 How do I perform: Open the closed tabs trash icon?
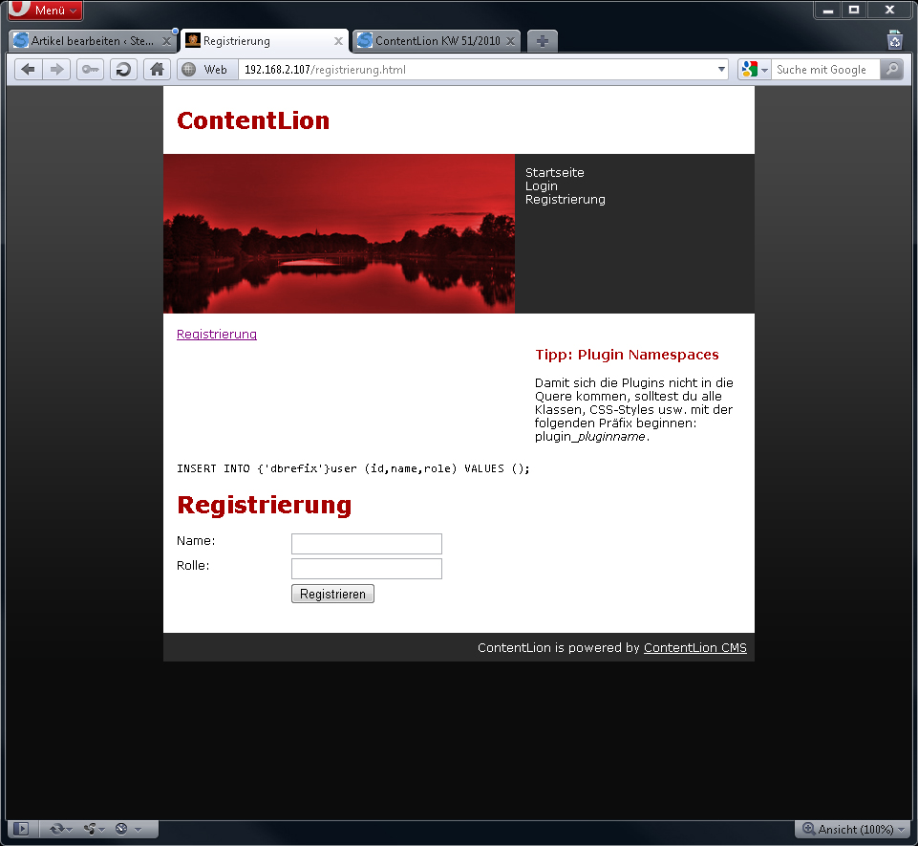coord(894,40)
